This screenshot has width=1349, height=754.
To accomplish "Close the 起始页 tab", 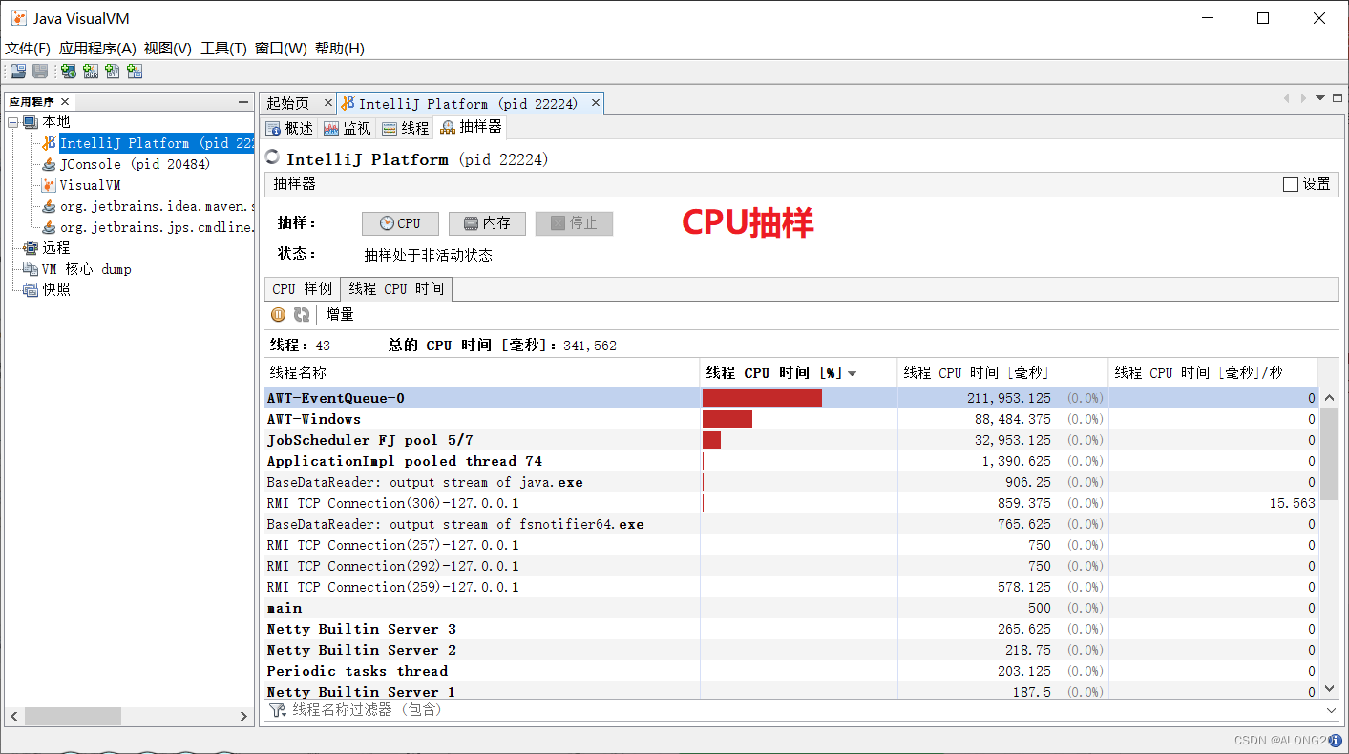I will [x=327, y=103].
